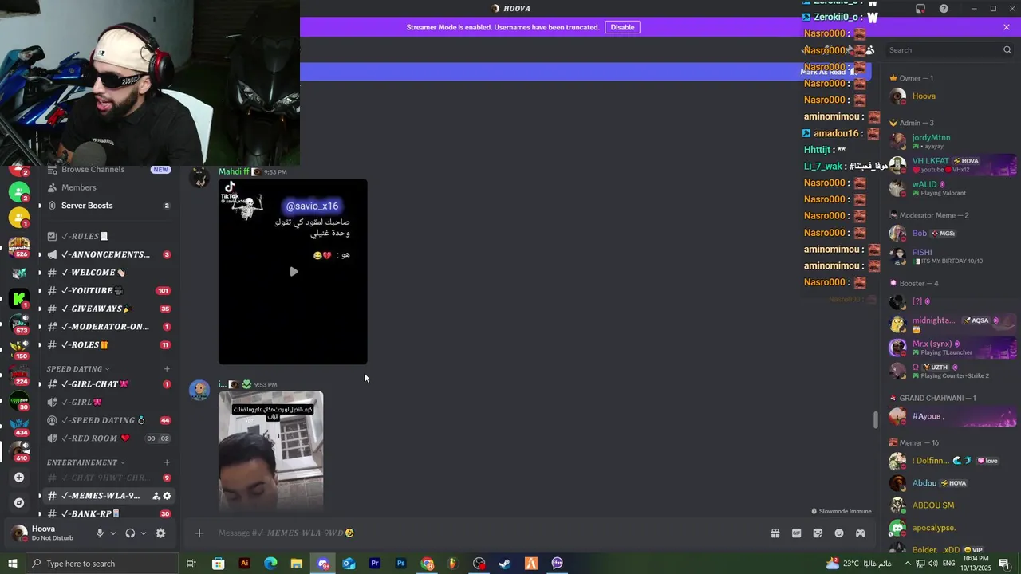Open the gift Nitro icon in message bar
Viewport: 1021px width, 574px height.
point(775,533)
